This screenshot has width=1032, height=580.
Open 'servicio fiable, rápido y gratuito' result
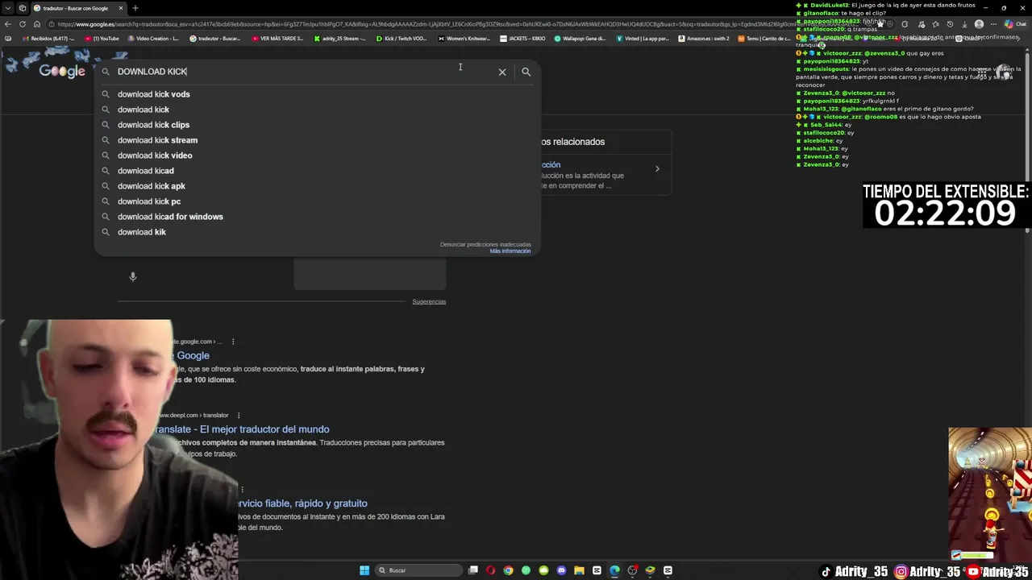pyautogui.click(x=302, y=503)
